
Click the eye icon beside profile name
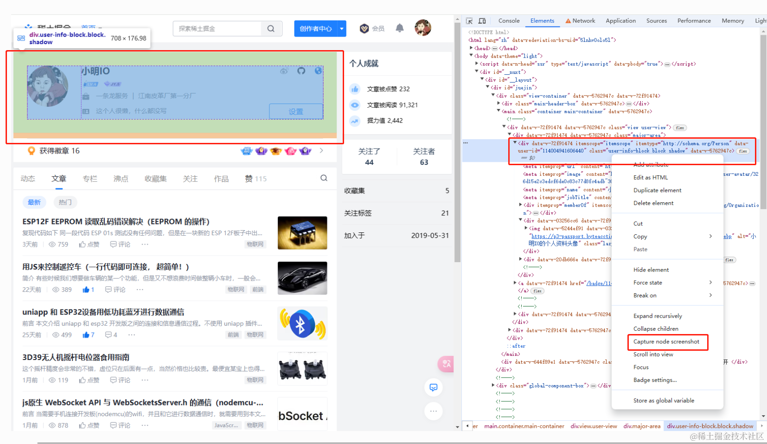click(x=284, y=71)
